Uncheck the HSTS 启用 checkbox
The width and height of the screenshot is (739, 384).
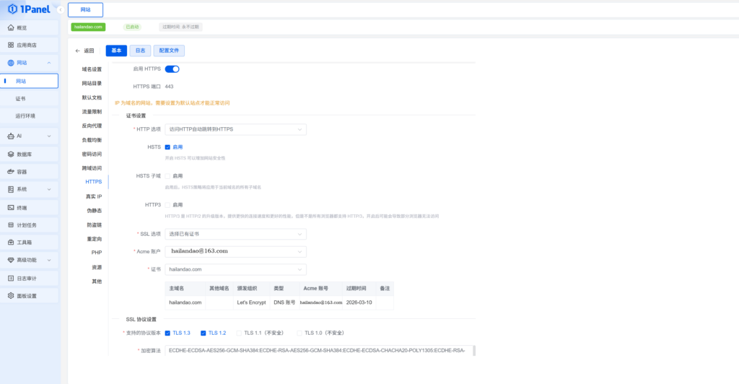[167, 147]
